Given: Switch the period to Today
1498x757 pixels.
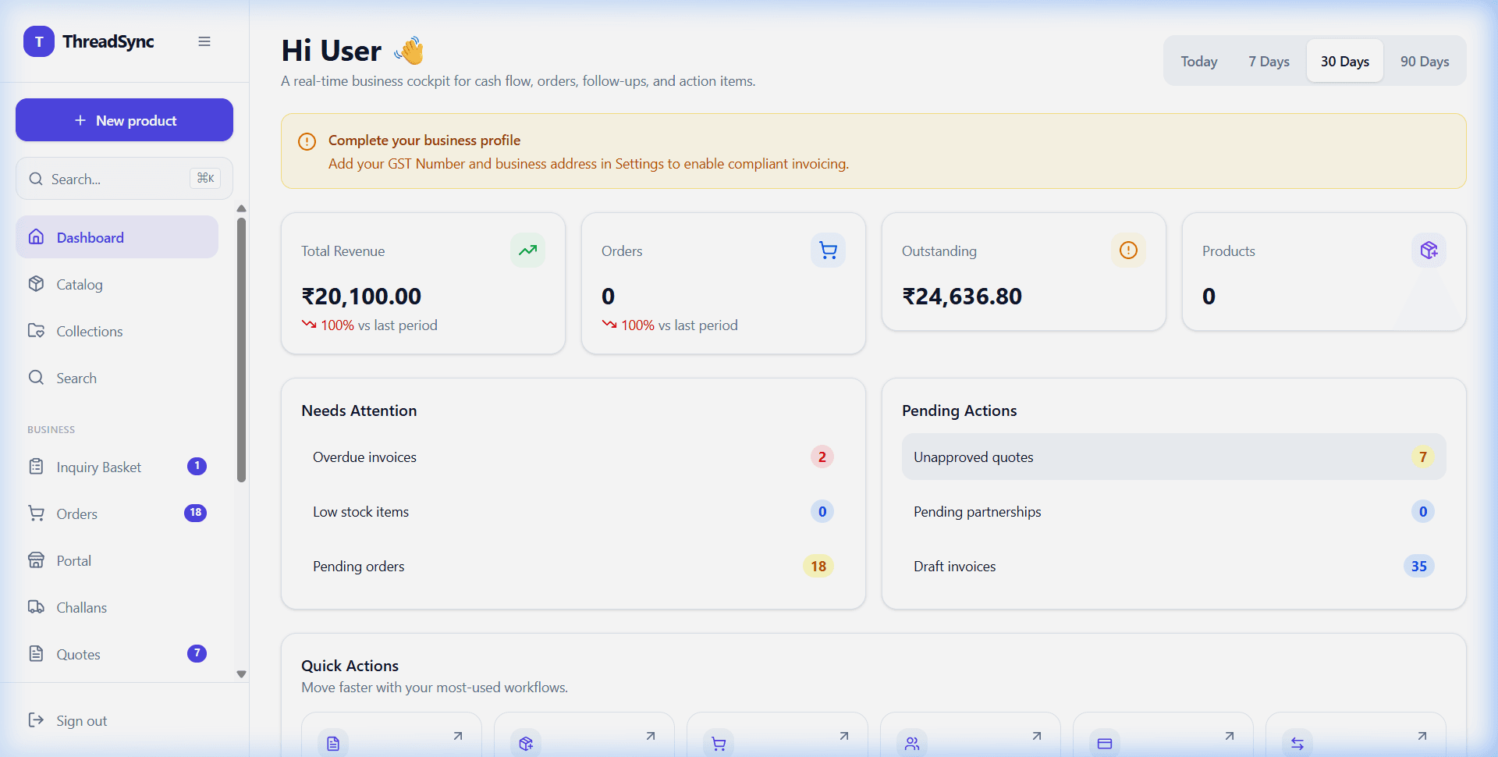Looking at the screenshot, I should [x=1199, y=61].
